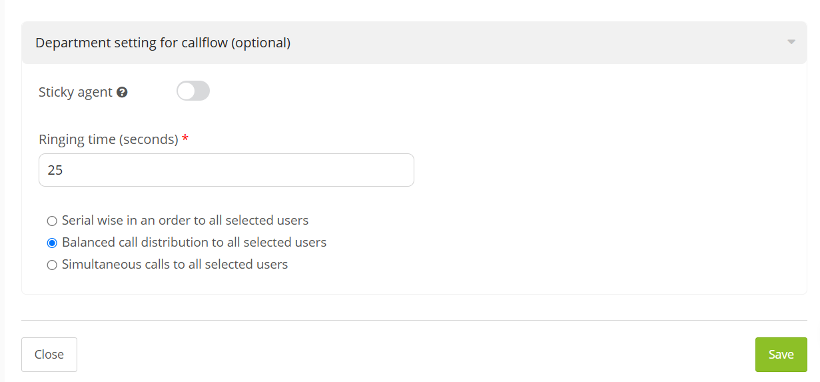This screenshot has width=820, height=382.
Task: Click the "Ringing time (seconds)" label
Action: (x=109, y=139)
